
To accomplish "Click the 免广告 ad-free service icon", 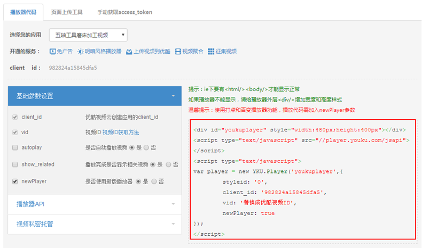I will point(53,52).
